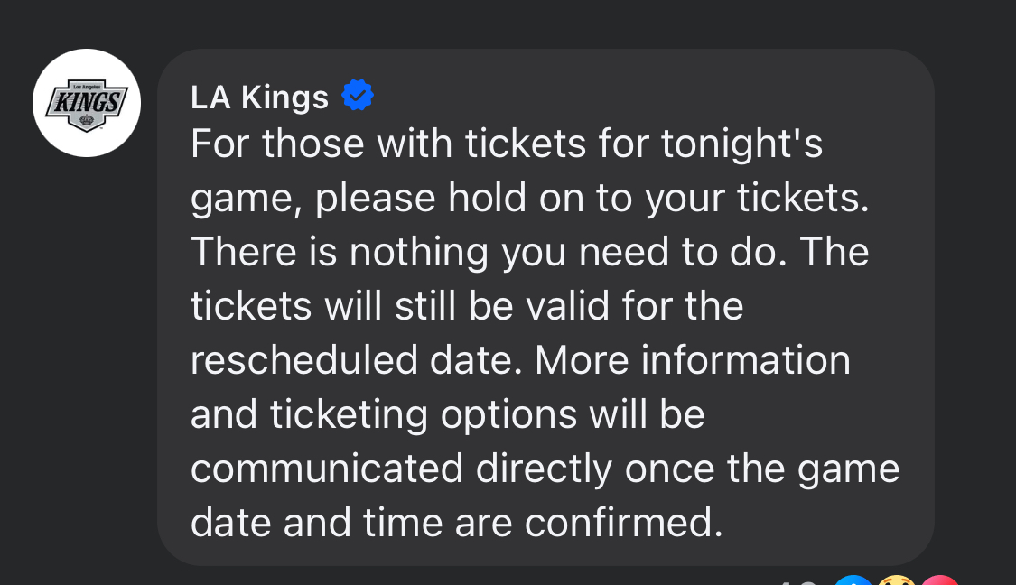Open the LA Kings profile picture
The image size is (1016, 585).
[x=87, y=103]
